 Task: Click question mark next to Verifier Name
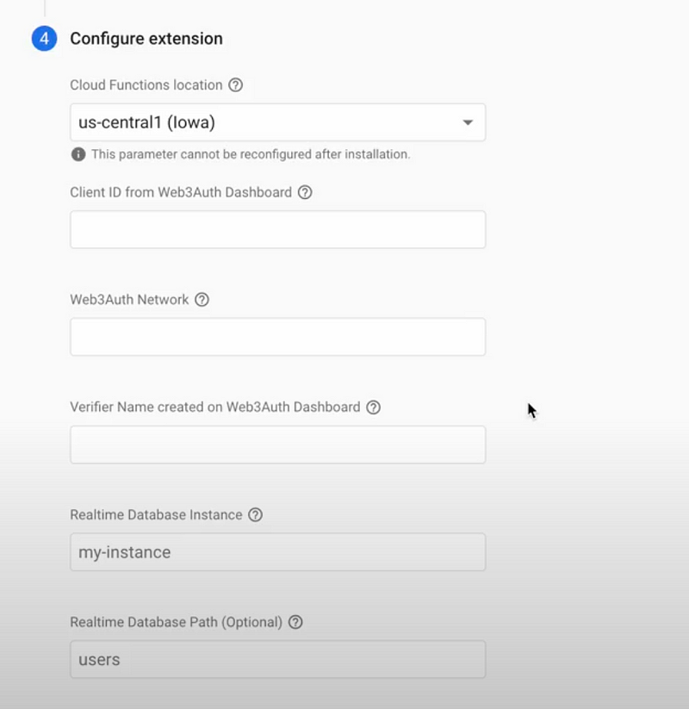pyautogui.click(x=374, y=407)
